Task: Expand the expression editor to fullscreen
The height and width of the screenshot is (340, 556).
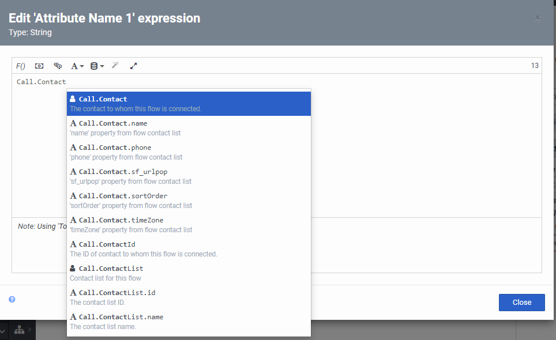Action: (x=134, y=66)
